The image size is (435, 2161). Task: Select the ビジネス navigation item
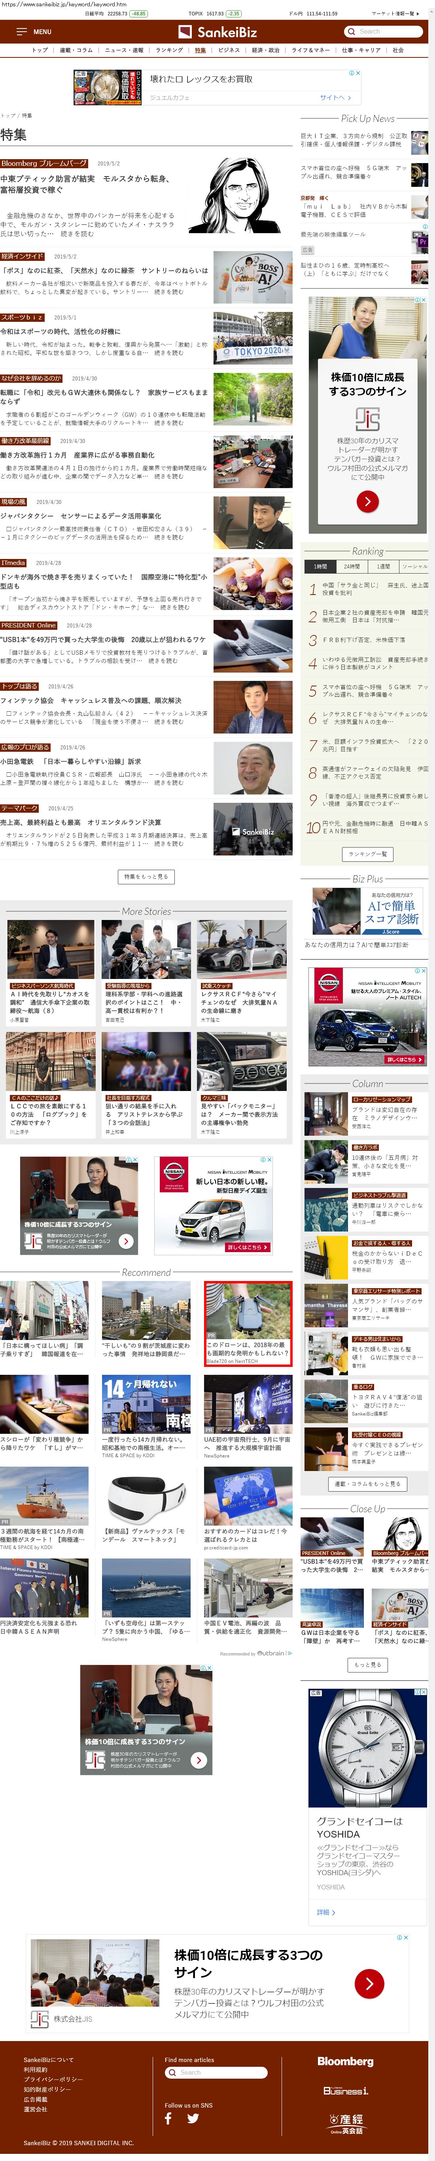pyautogui.click(x=229, y=50)
